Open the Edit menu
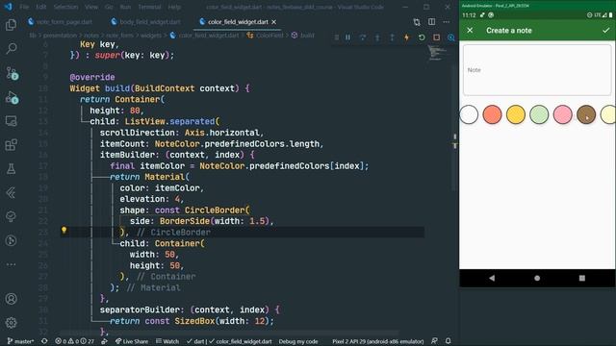 click(x=40, y=7)
